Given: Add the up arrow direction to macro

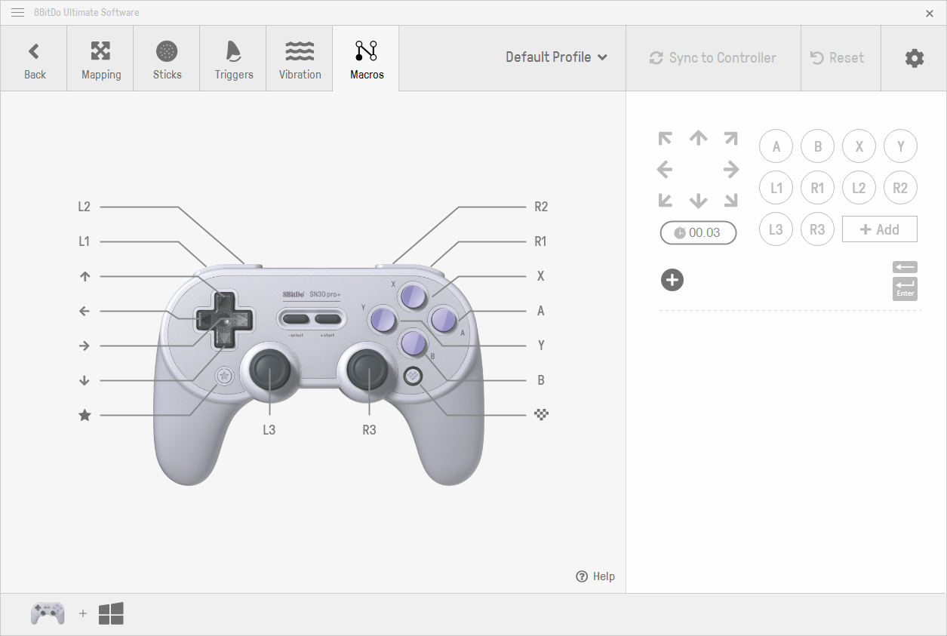Looking at the screenshot, I should coord(699,137).
